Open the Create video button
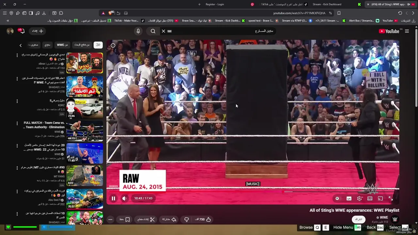The image size is (418, 235). [38, 31]
